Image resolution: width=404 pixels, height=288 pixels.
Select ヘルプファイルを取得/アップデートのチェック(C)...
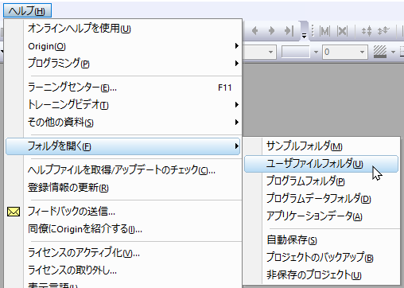click(x=124, y=170)
